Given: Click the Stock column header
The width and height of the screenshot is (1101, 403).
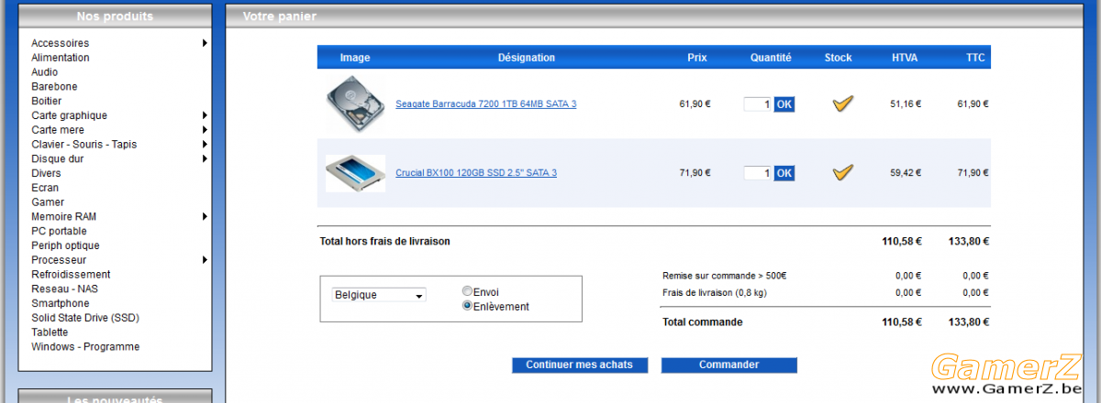Looking at the screenshot, I should point(838,58).
